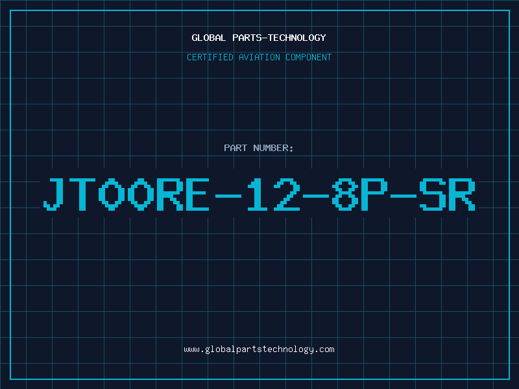
Task: Click the large letter J in the part number
Action: coord(54,194)
